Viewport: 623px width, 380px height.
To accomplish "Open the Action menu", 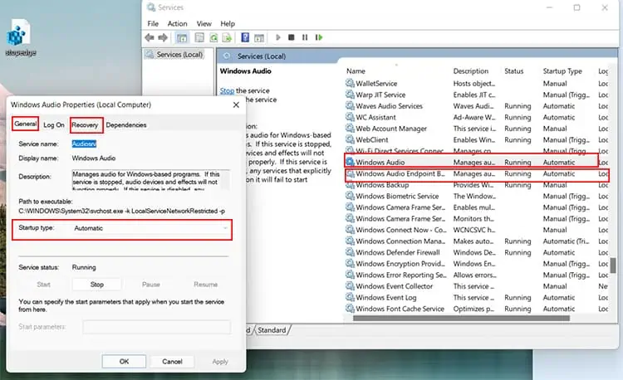I will [x=177, y=24].
